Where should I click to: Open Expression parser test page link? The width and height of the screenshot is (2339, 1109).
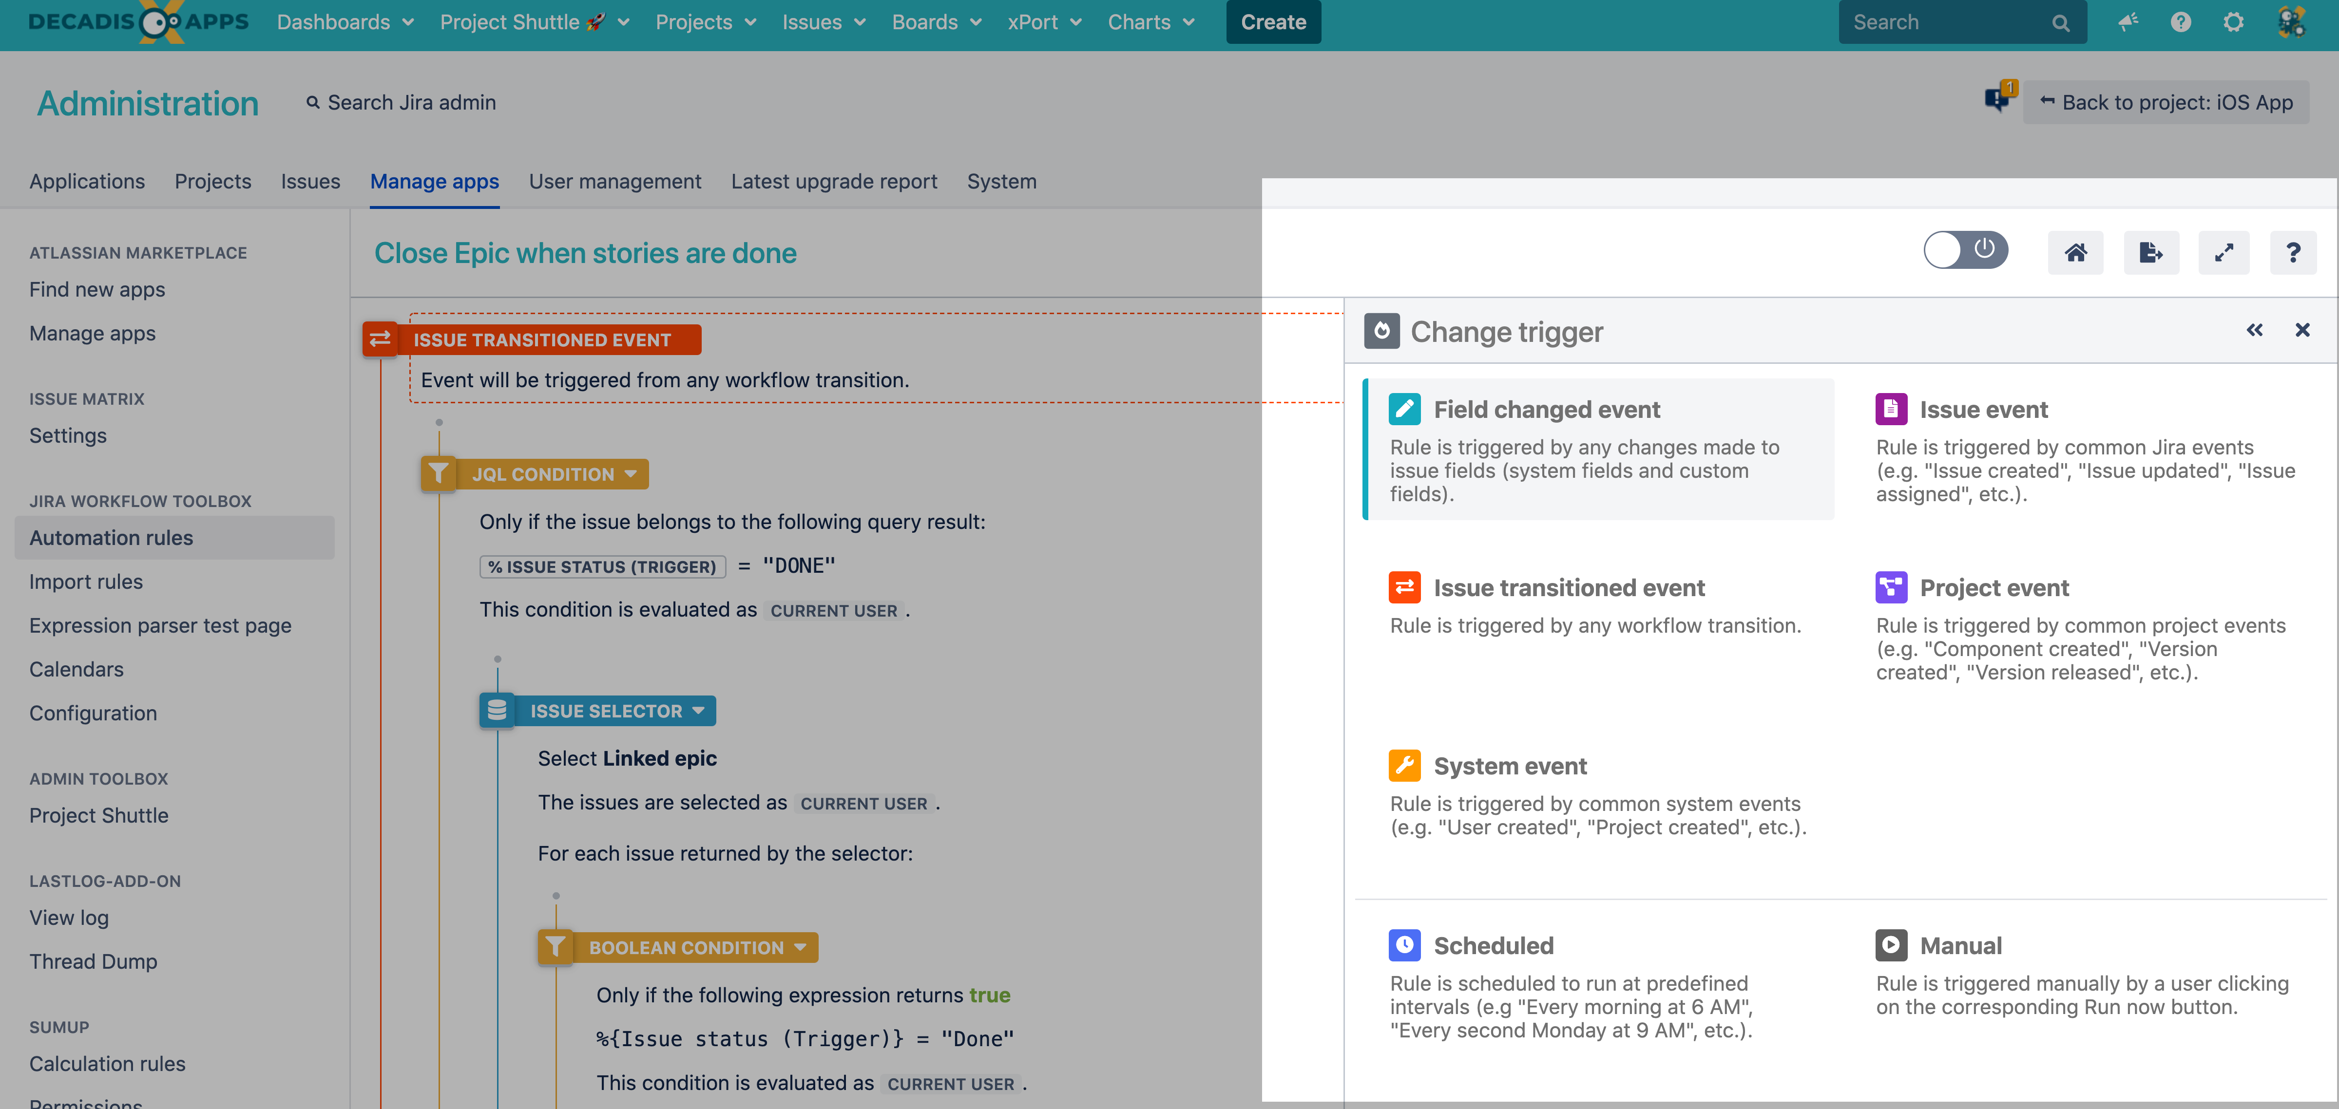click(x=160, y=625)
